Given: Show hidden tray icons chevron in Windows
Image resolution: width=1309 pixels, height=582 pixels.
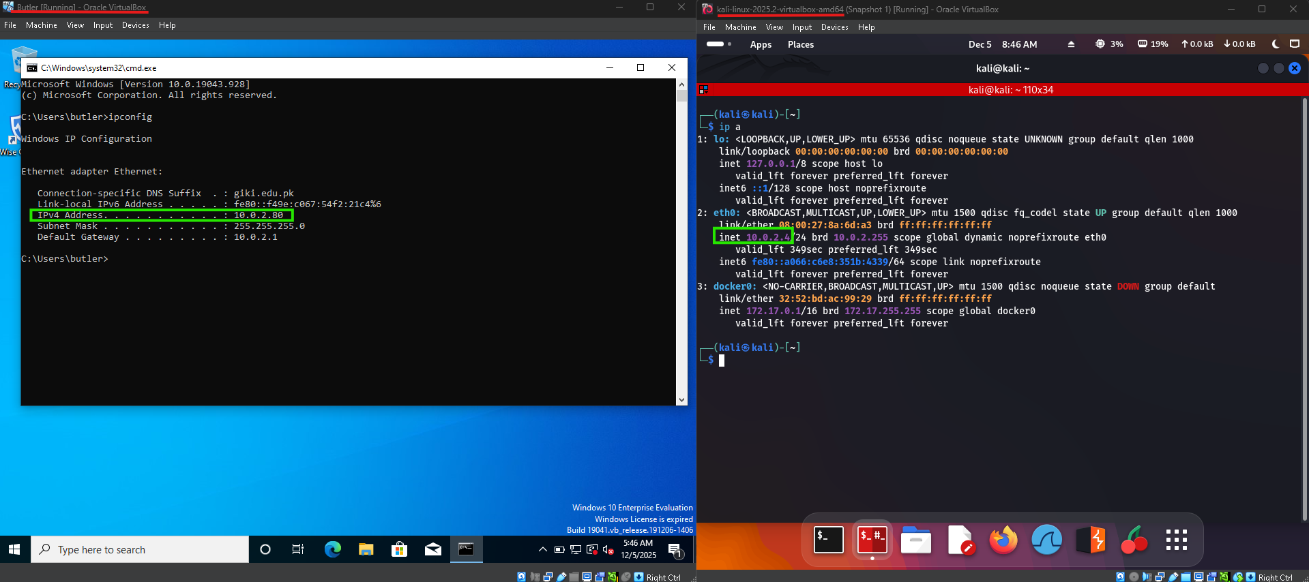Looking at the screenshot, I should tap(542, 549).
